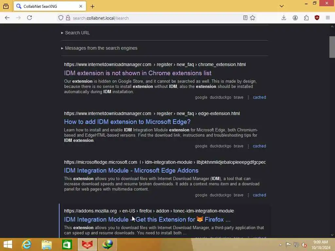Click the scrollbar up arrow
The image size is (335, 251).
click(332, 27)
